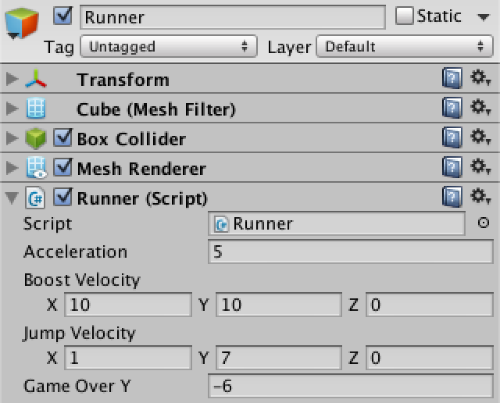Open Runner Script gear context menu
This screenshot has height=403, width=500.
click(480, 196)
